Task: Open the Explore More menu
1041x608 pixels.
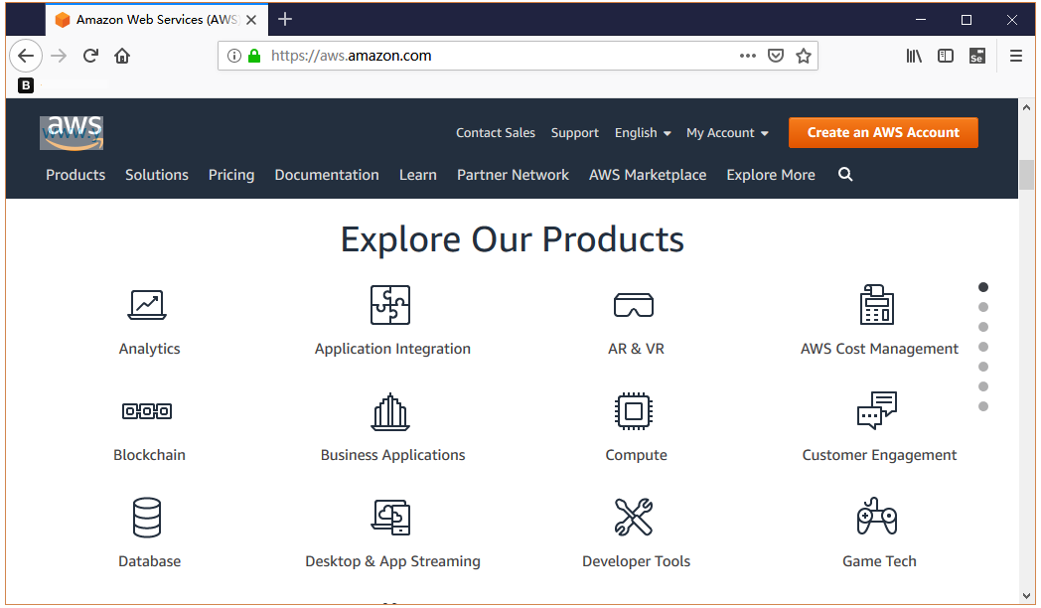Action: click(771, 175)
